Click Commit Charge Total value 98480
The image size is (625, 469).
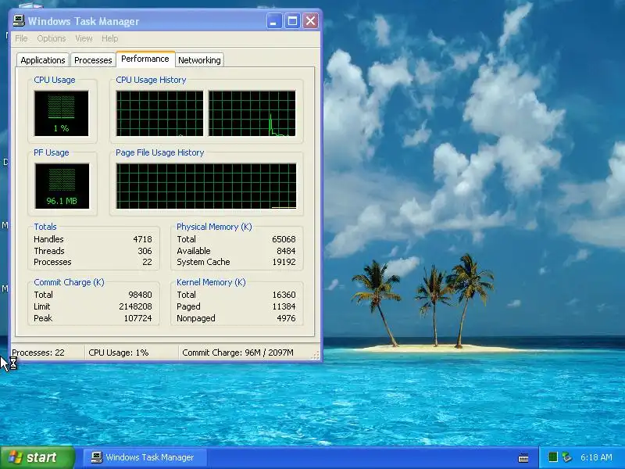(x=140, y=295)
